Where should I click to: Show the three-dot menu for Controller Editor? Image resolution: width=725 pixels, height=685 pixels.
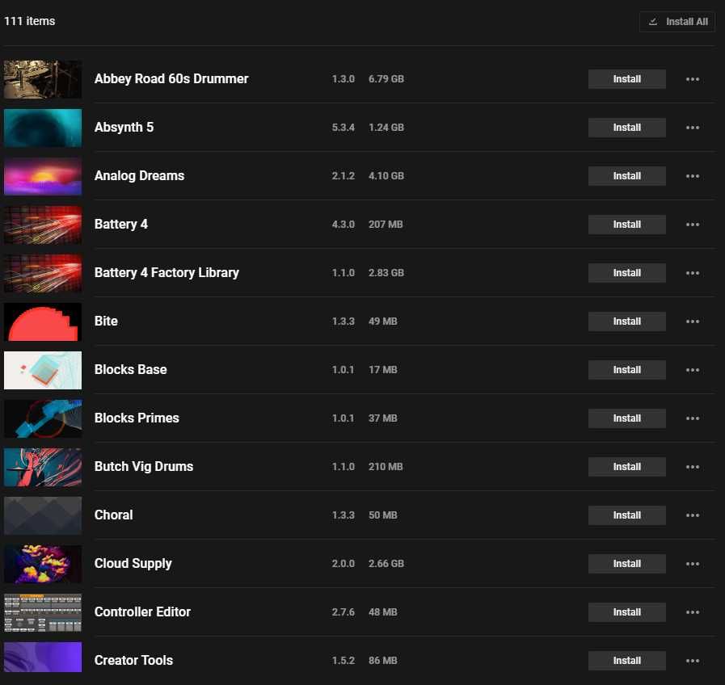tap(692, 612)
